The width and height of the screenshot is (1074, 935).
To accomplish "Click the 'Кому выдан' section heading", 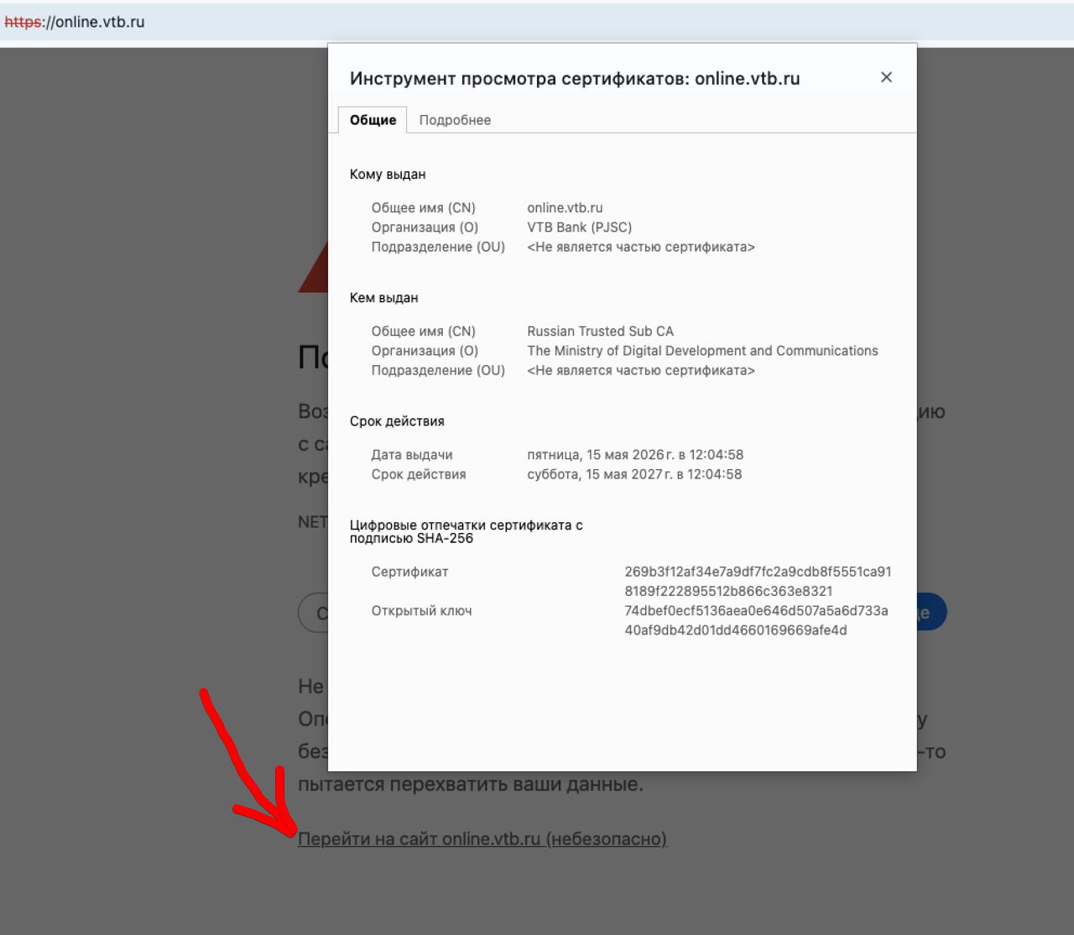I will click(x=388, y=175).
